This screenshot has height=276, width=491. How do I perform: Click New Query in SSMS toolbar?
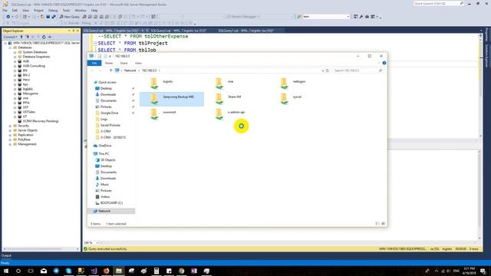70,17
